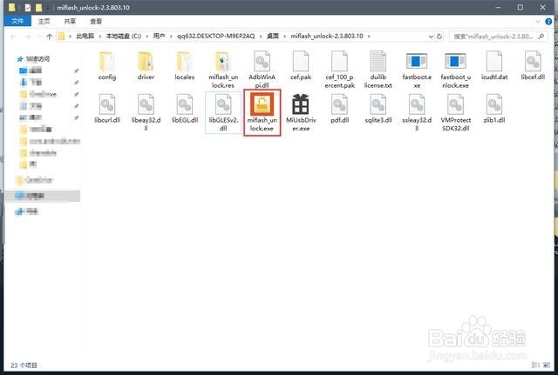Select the AdbWinApi.dll file
This screenshot has width=558, height=375.
pyautogui.click(x=262, y=70)
